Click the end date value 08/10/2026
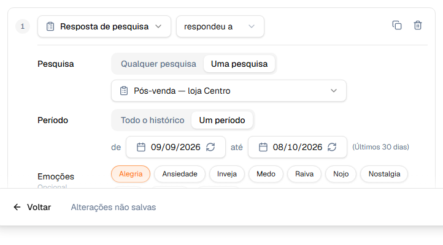 [298, 147]
